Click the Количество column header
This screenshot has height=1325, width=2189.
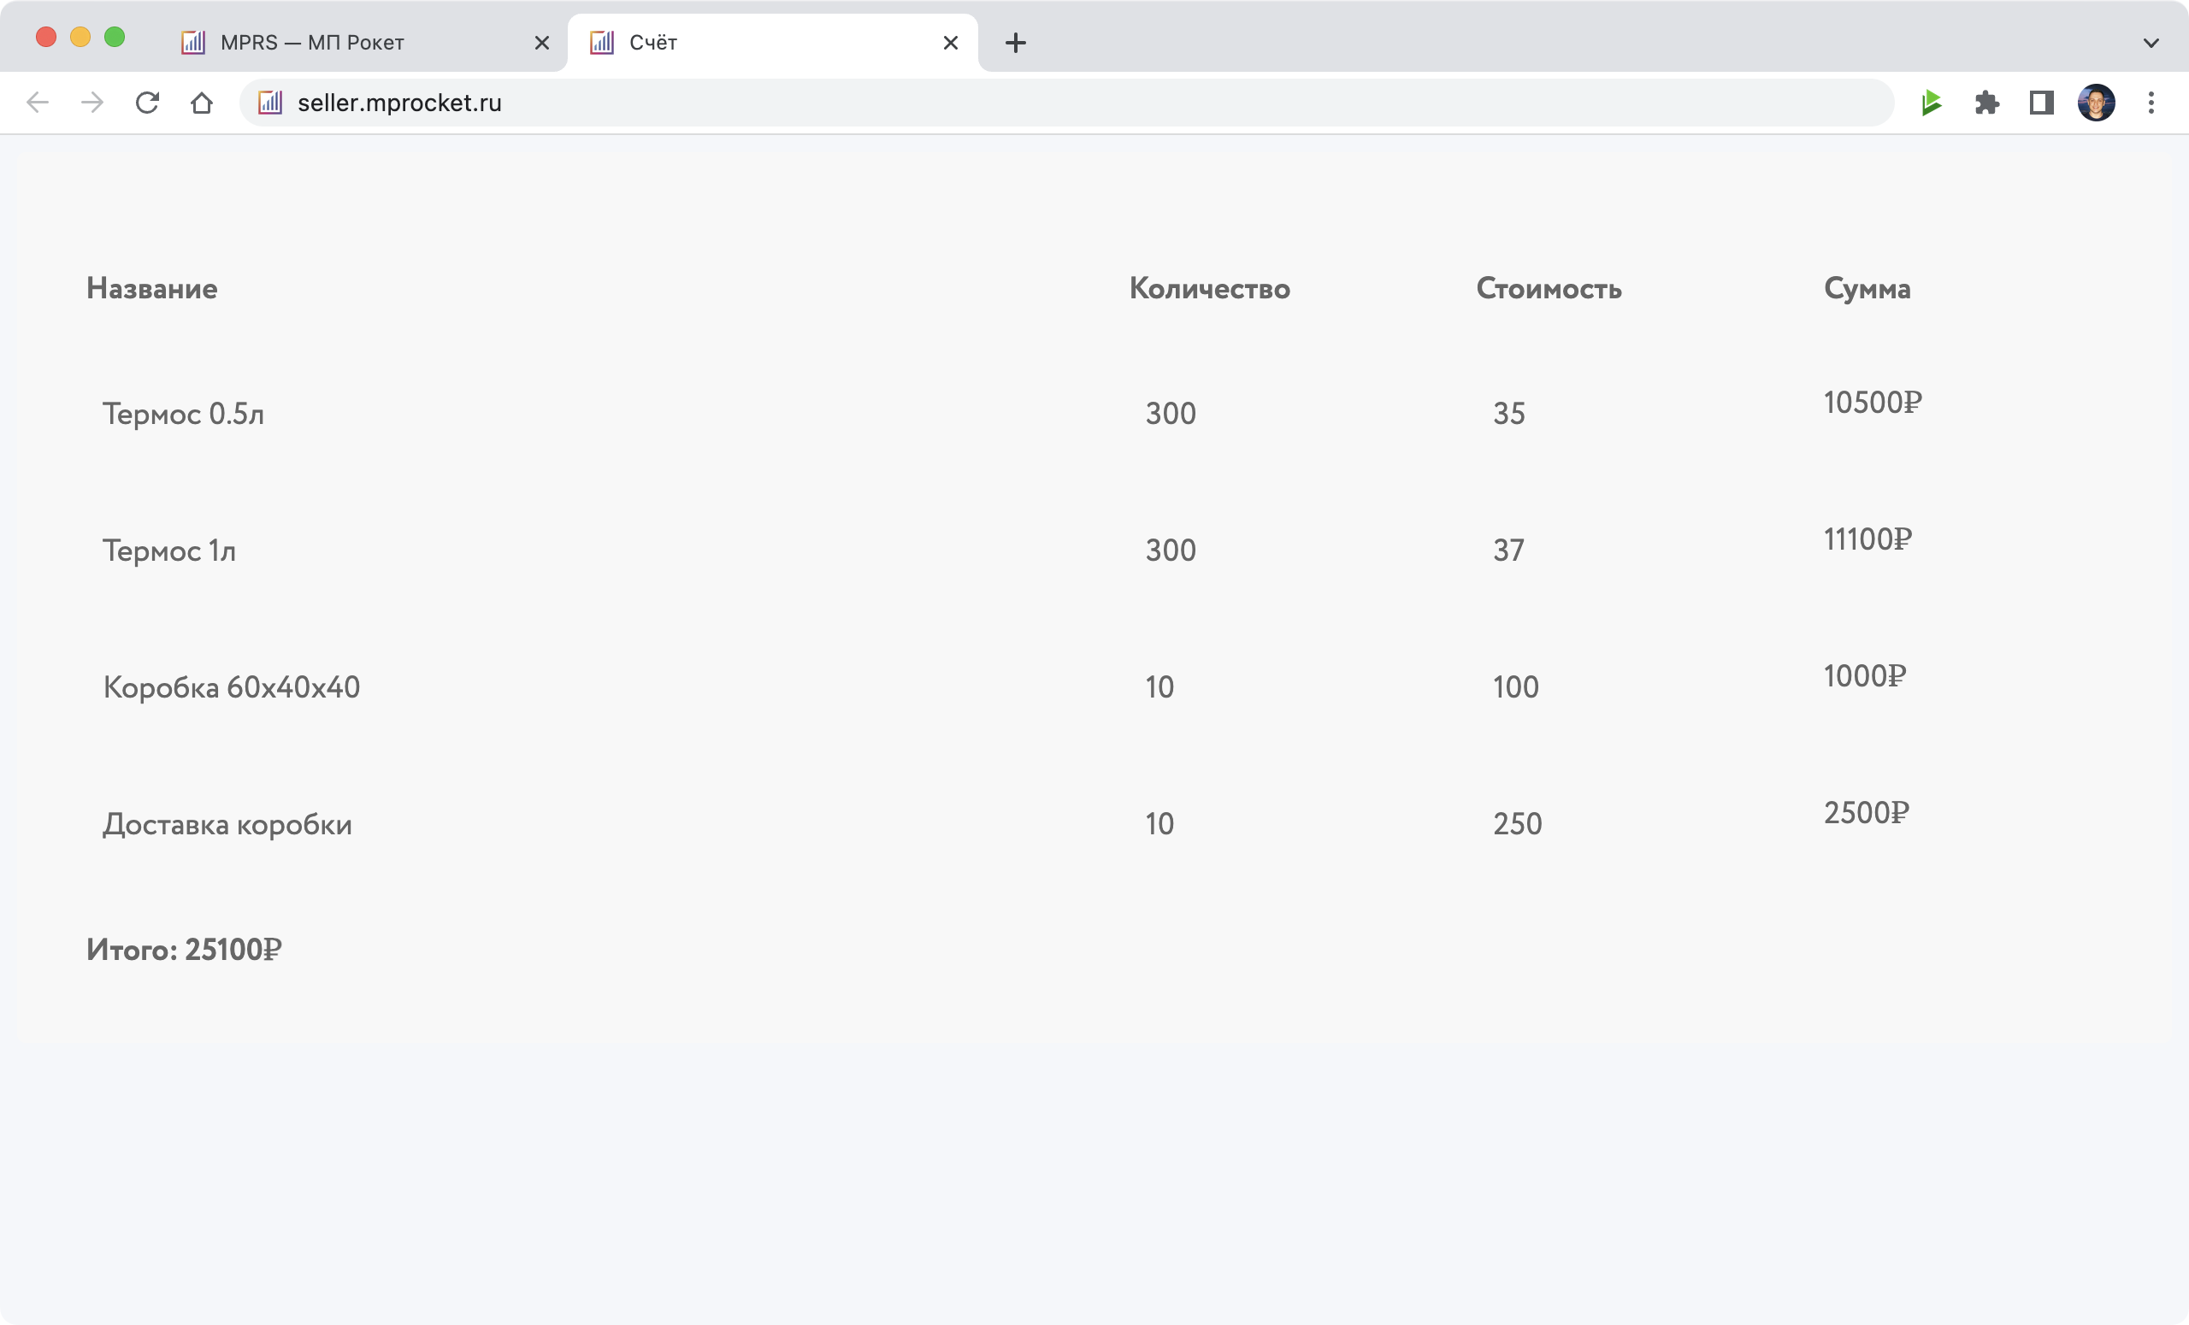click(1209, 289)
